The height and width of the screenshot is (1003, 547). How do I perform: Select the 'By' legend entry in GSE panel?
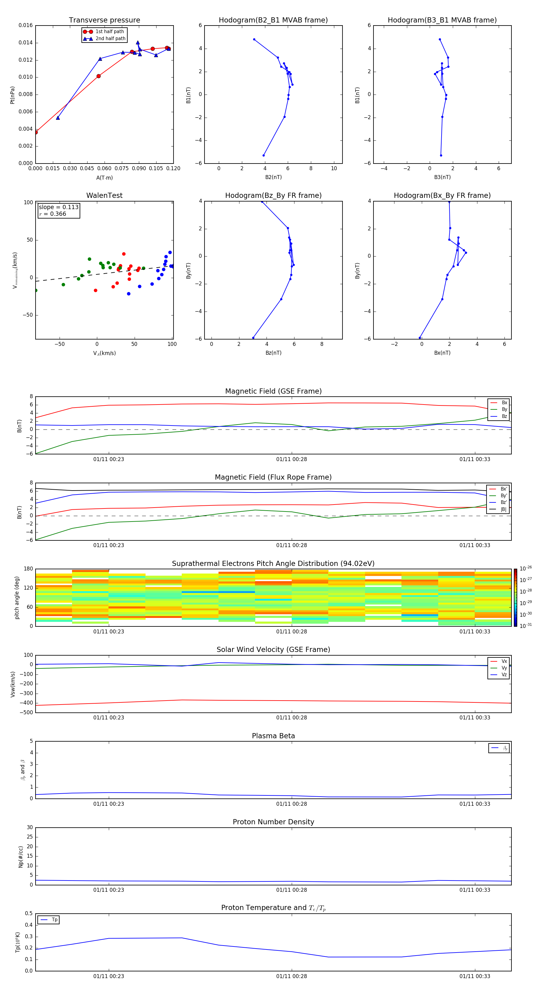pyautogui.click(x=499, y=409)
